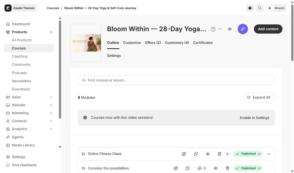Expand the Marketing section chevron
The image size is (294, 173).
coord(51,113)
